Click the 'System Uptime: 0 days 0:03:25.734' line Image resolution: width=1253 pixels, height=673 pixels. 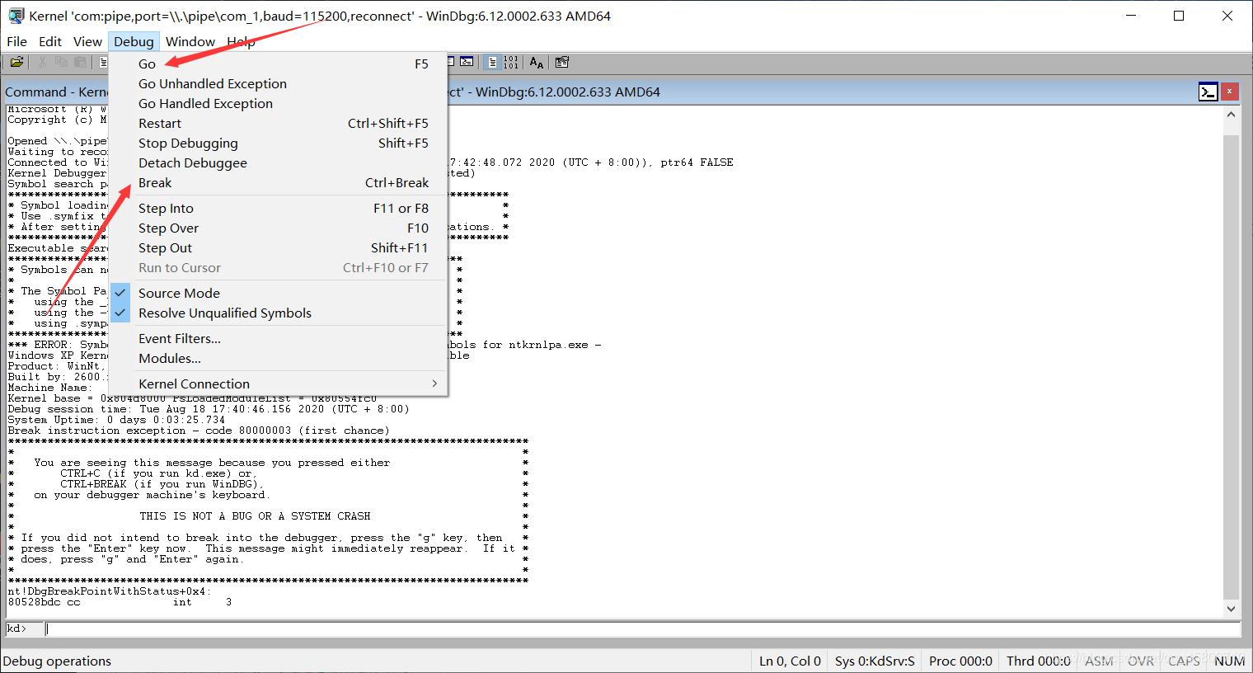[116, 420]
